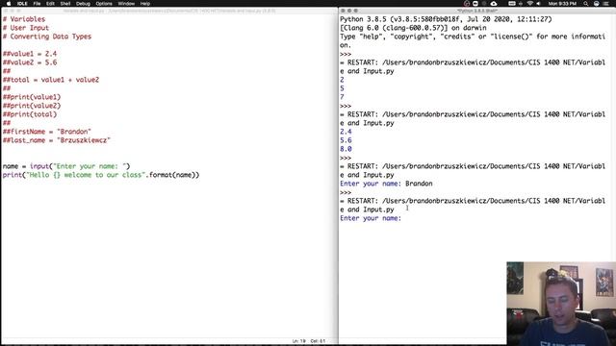The height and width of the screenshot is (346, 616).
Task: Click the '##value2 = 5.6' line
Action: tap(30, 62)
